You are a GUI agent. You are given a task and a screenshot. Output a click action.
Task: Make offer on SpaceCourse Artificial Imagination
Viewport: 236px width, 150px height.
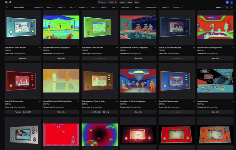(138, 58)
